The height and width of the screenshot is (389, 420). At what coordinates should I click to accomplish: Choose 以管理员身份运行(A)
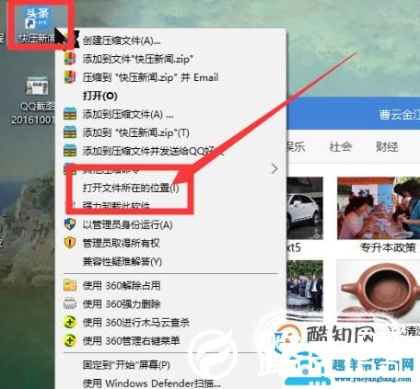coord(127,224)
